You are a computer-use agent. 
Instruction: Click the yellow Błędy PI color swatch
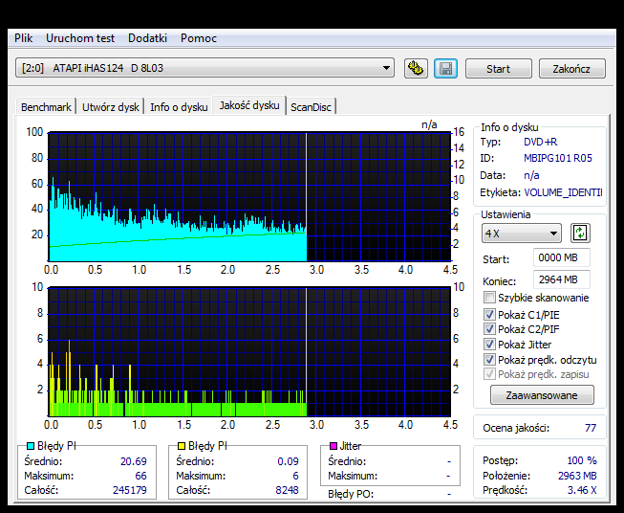click(x=182, y=446)
